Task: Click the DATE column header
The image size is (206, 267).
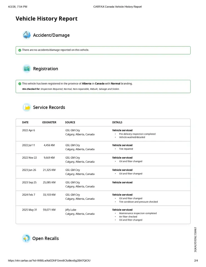Action: click(x=25, y=122)
